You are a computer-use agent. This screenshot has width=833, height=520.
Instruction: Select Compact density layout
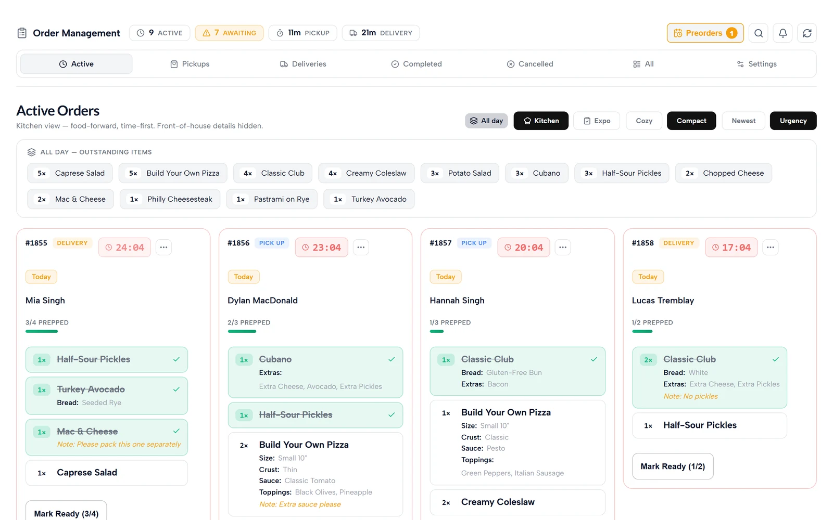click(x=691, y=121)
